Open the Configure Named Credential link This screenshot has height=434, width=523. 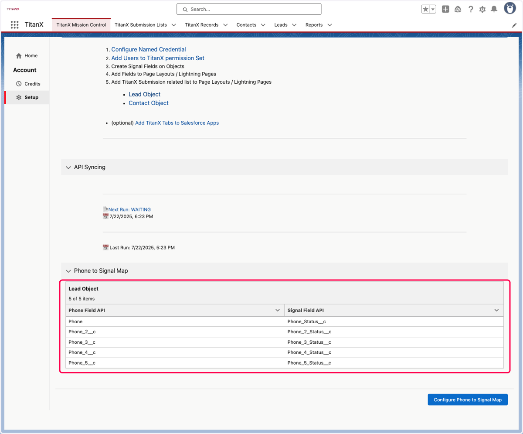tap(149, 49)
